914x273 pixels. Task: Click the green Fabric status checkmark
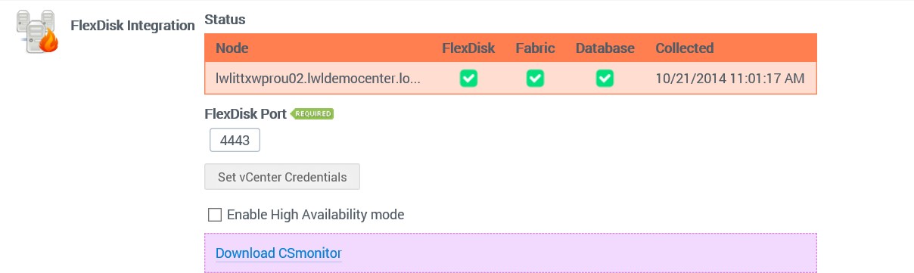pos(535,78)
